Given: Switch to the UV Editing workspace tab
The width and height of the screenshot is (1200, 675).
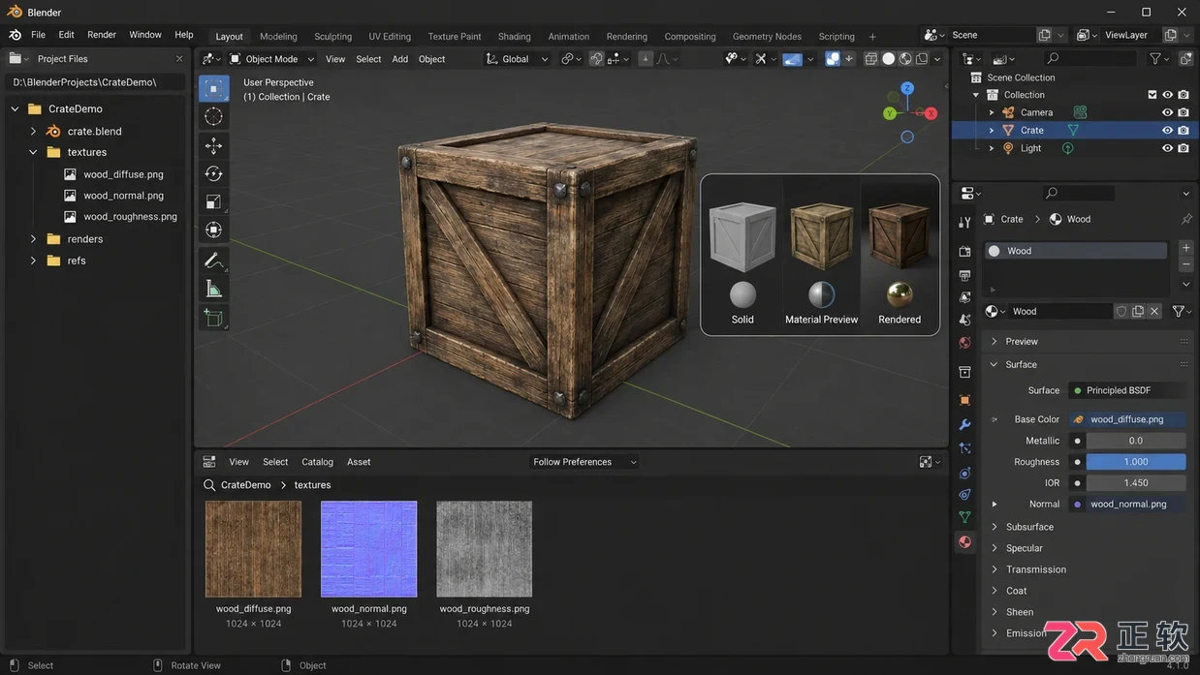Looking at the screenshot, I should coord(390,37).
